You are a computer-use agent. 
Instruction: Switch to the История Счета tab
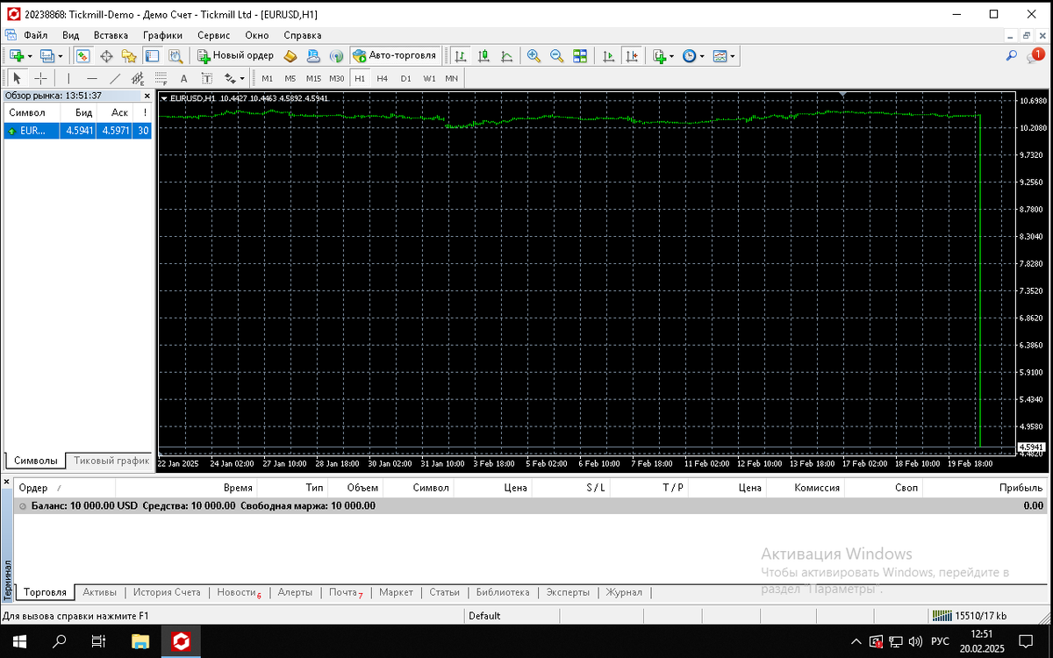pos(167,592)
